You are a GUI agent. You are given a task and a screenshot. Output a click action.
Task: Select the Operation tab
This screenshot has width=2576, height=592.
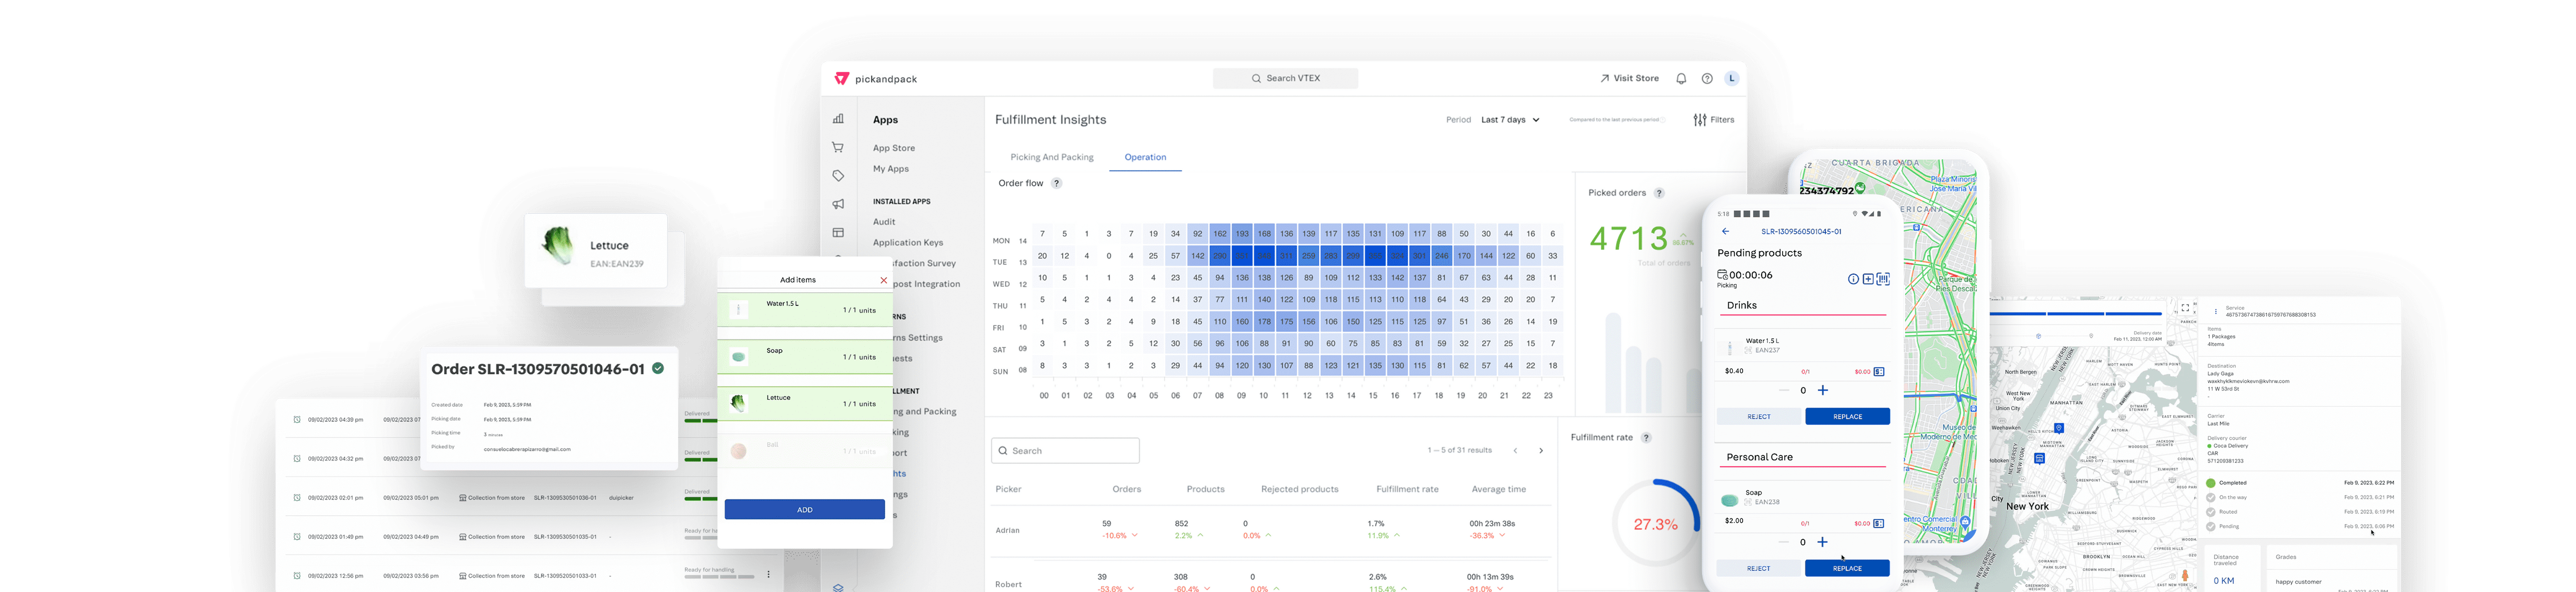[x=1145, y=158]
